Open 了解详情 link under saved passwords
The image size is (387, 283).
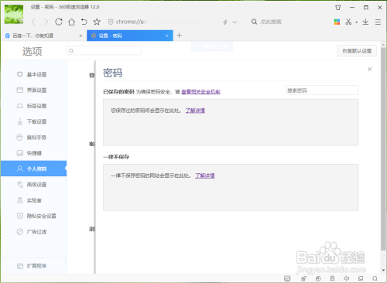195,111
